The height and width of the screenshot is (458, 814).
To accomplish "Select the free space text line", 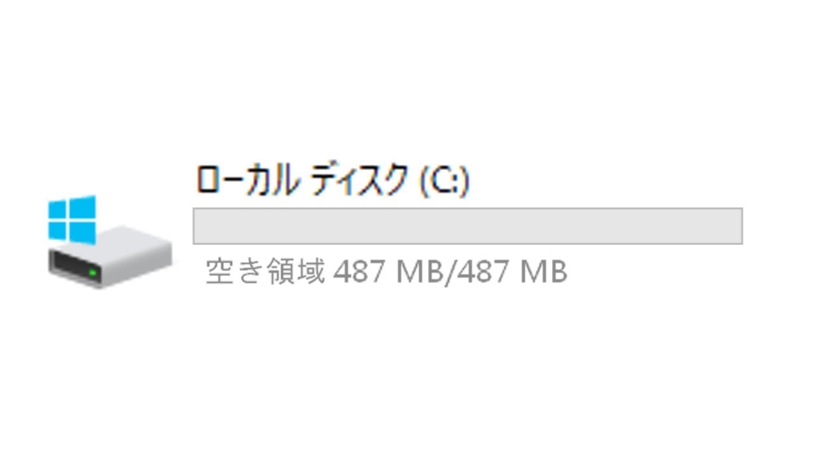I will 387,272.
